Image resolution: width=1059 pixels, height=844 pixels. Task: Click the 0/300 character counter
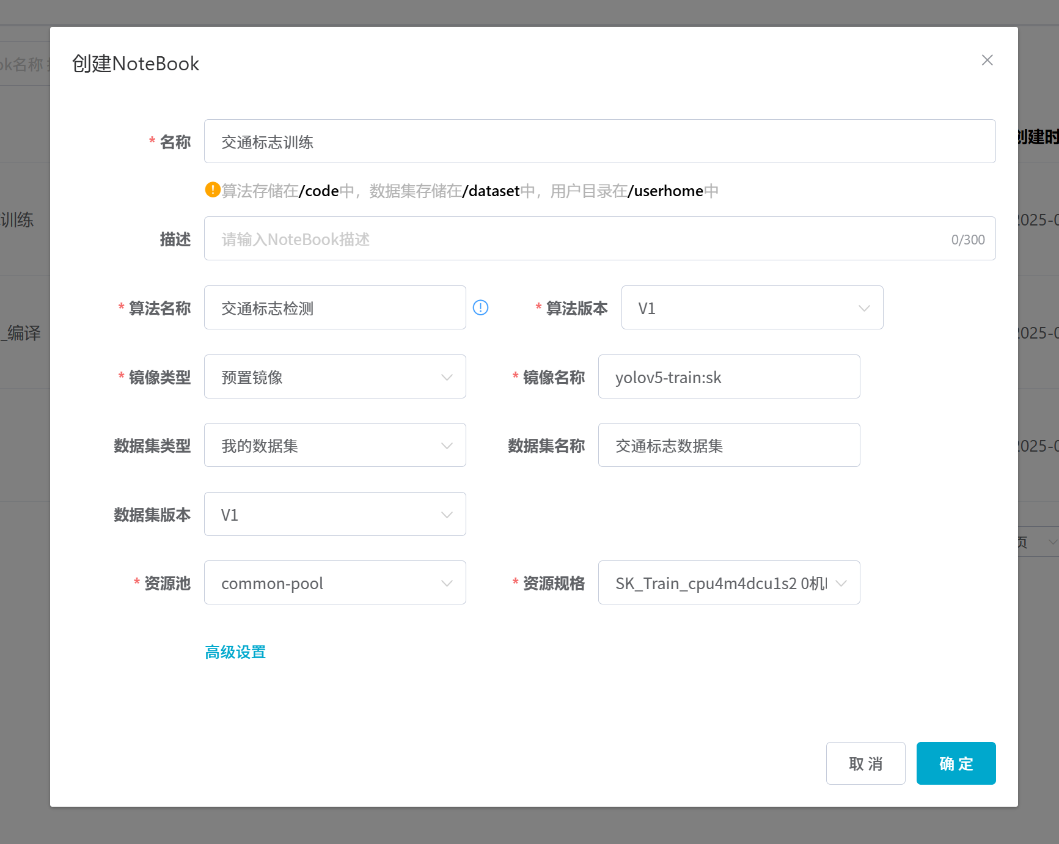pos(967,240)
